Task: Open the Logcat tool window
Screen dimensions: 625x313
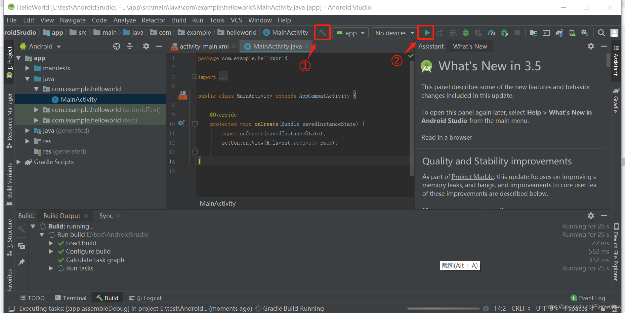Action: (x=145, y=298)
